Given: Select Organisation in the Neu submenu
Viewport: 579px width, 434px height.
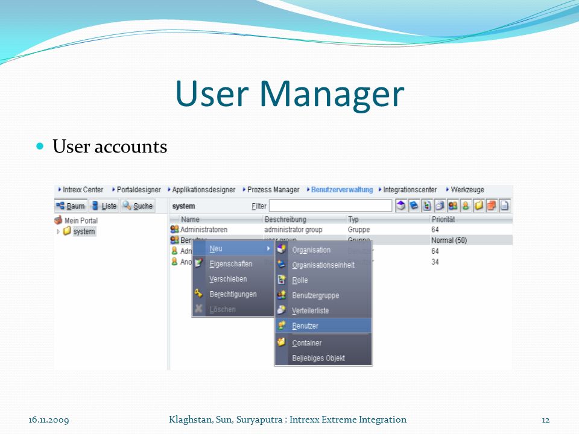Looking at the screenshot, I should 323,250.
